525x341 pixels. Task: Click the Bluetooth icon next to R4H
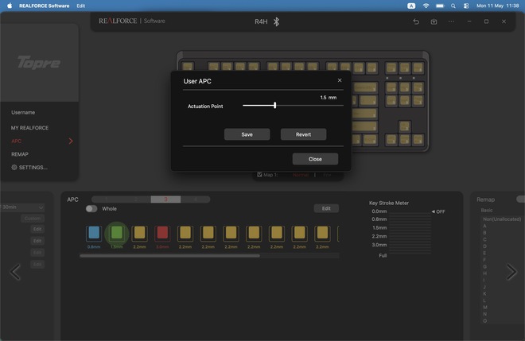[276, 21]
